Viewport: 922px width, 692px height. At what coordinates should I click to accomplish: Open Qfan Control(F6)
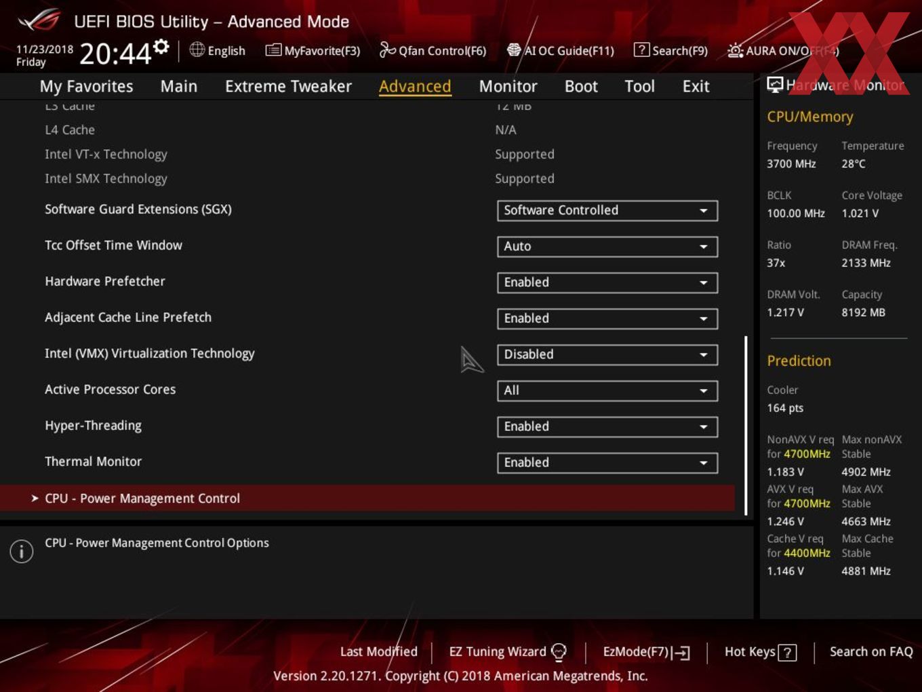pyautogui.click(x=433, y=50)
